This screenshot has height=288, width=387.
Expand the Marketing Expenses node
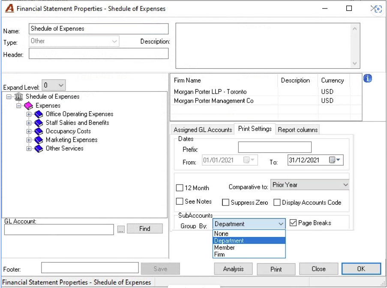pyautogui.click(x=29, y=140)
